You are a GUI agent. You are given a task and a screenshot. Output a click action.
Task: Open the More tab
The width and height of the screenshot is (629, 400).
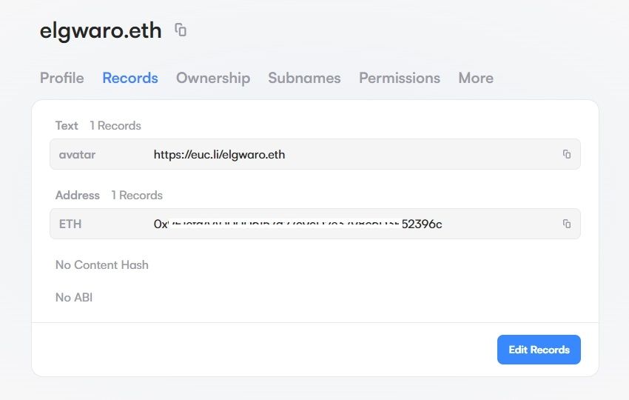[x=476, y=78]
